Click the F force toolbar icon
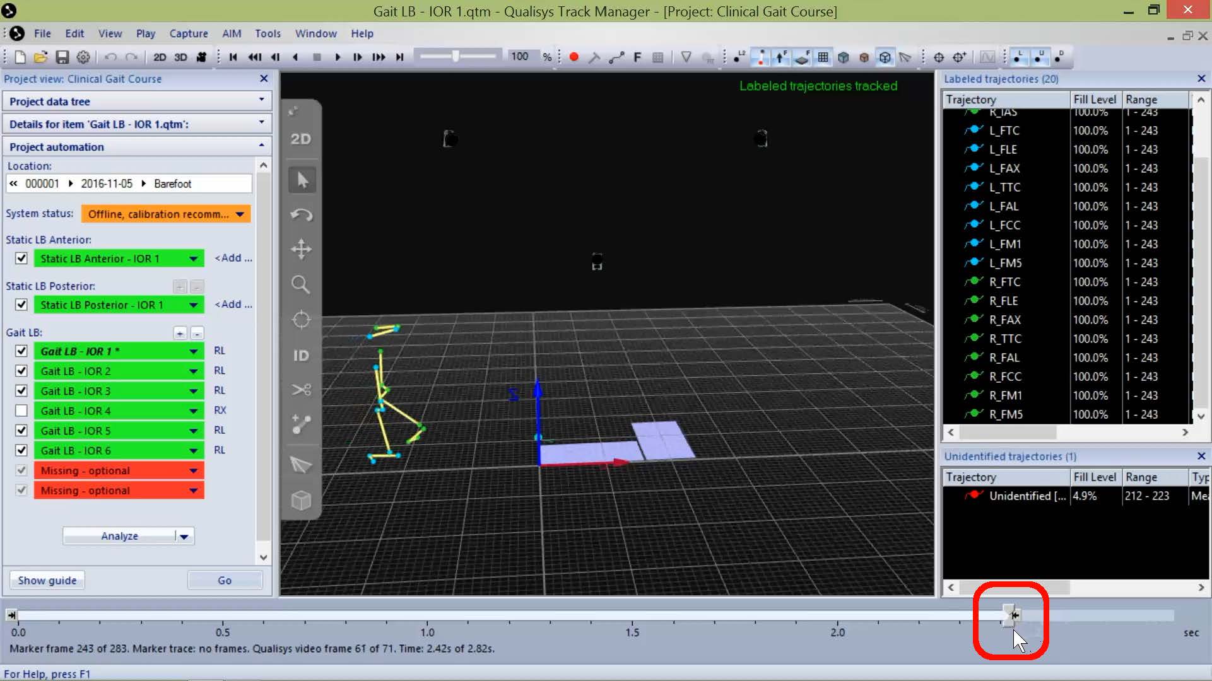This screenshot has width=1212, height=681. click(x=637, y=57)
